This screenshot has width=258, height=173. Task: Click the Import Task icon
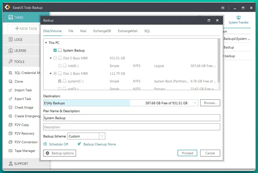click(x=10, y=90)
